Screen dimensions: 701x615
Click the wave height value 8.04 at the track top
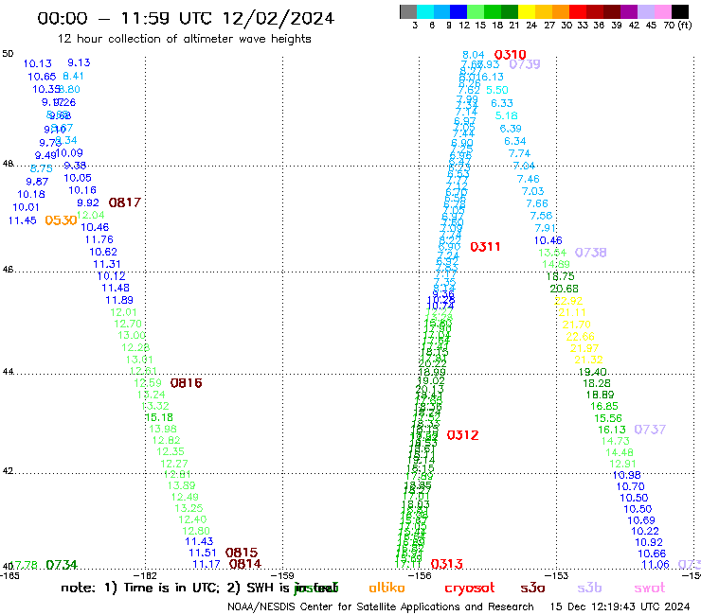tap(474, 55)
